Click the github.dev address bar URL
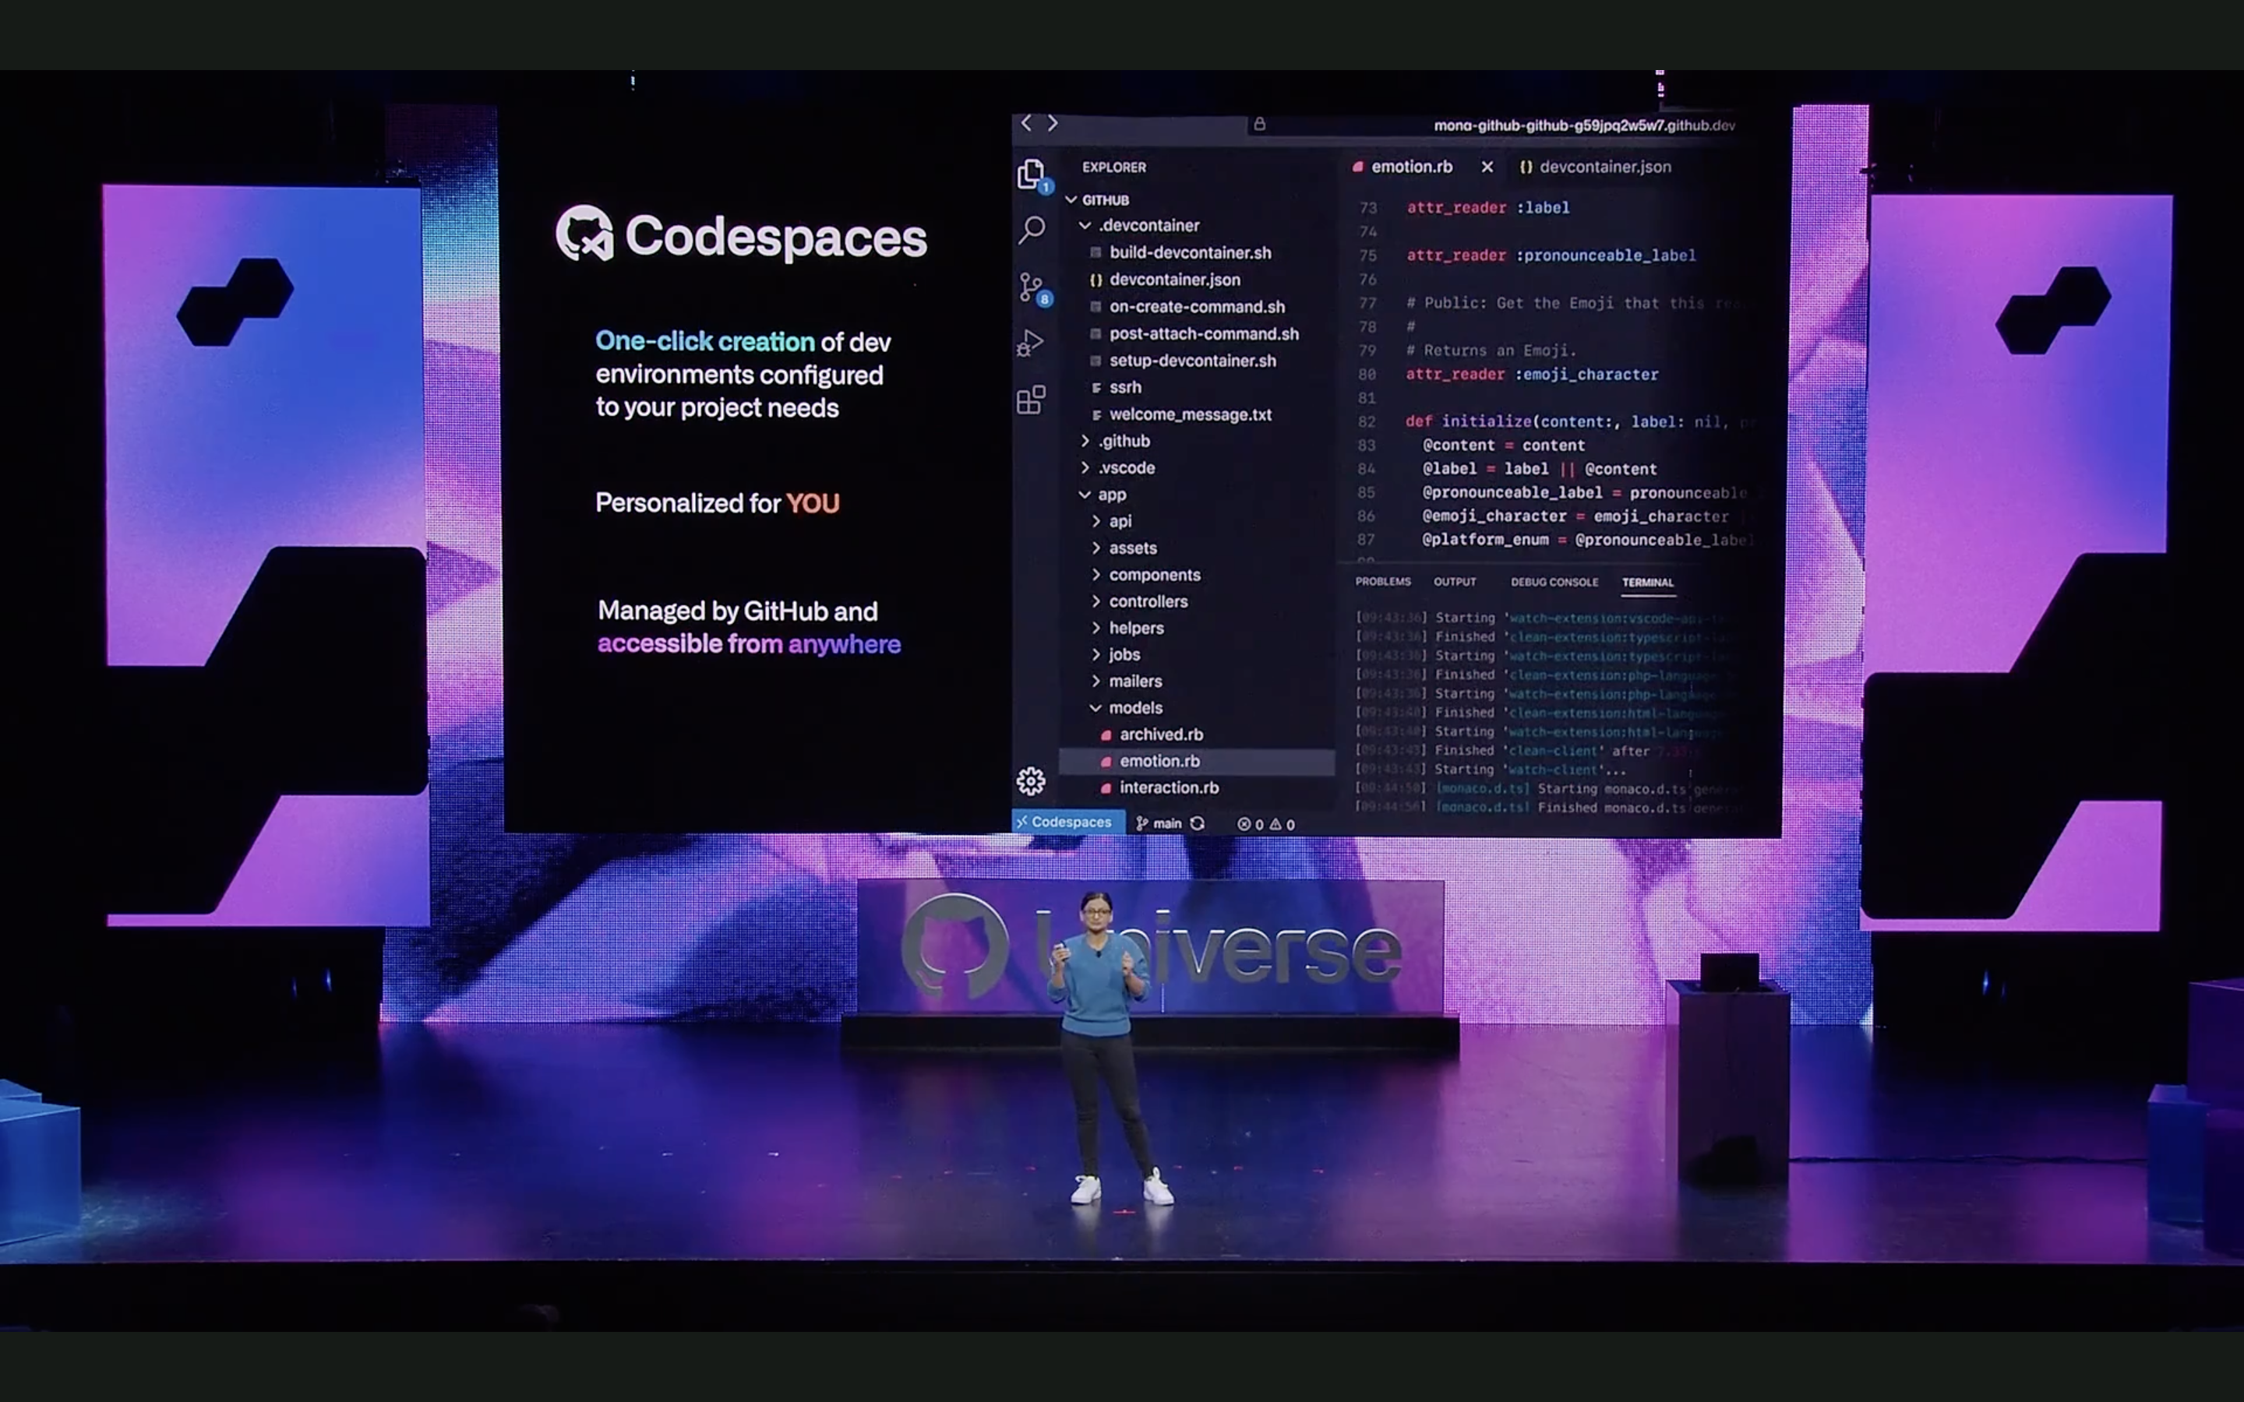Viewport: 2244px width, 1402px height. tap(1584, 125)
